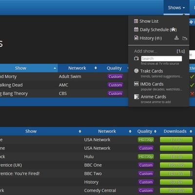Click the 69 / 69 progress bar
195x195 pixels.
(x=176, y=182)
